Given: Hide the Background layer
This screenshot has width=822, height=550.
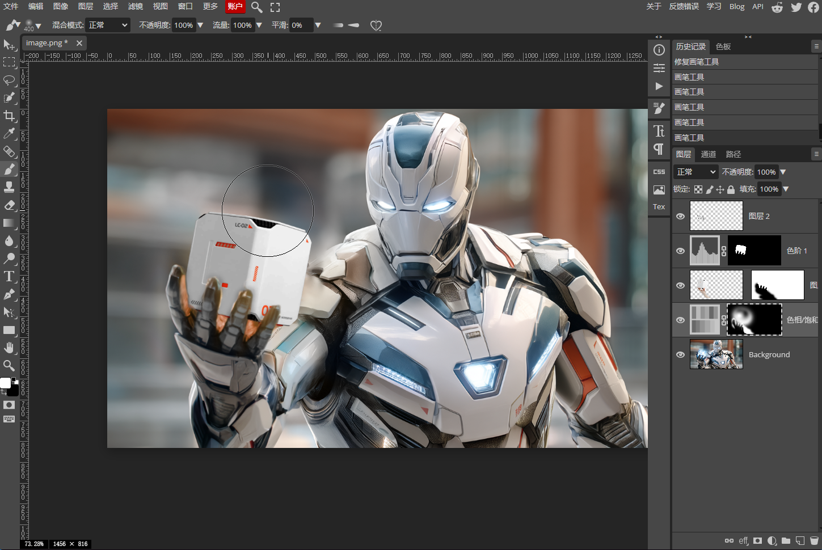Looking at the screenshot, I should pos(680,354).
